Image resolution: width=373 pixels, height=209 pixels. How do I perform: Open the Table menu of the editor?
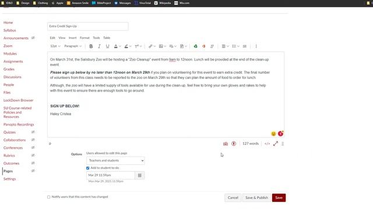107,38
